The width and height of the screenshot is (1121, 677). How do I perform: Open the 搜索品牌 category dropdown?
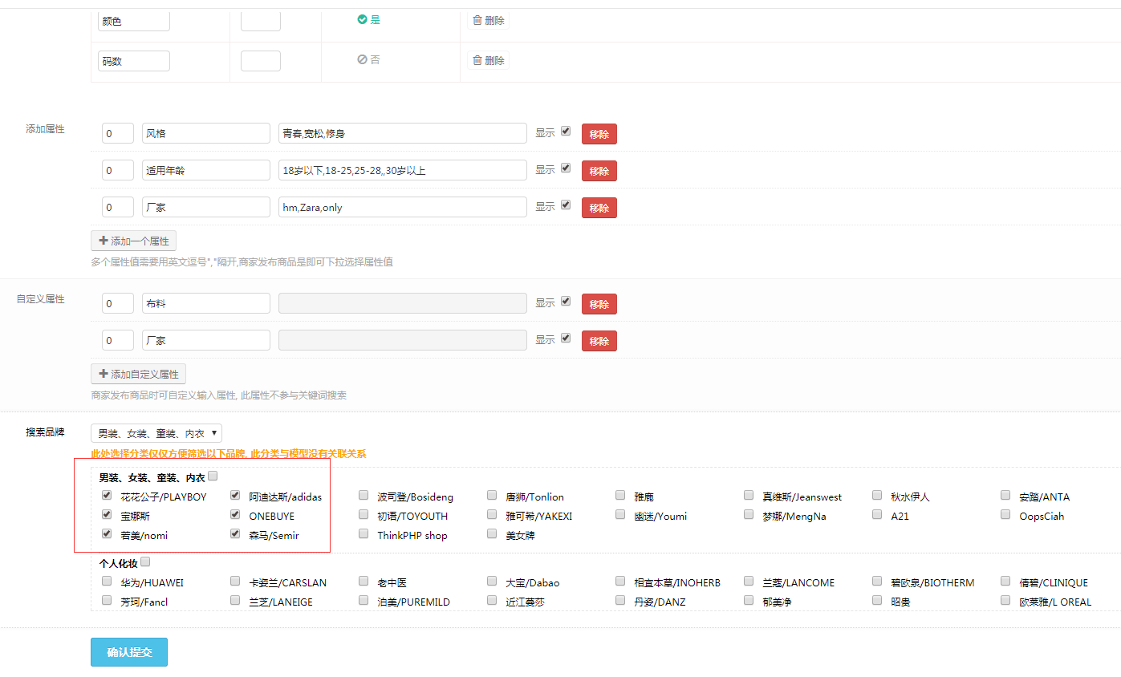click(156, 433)
